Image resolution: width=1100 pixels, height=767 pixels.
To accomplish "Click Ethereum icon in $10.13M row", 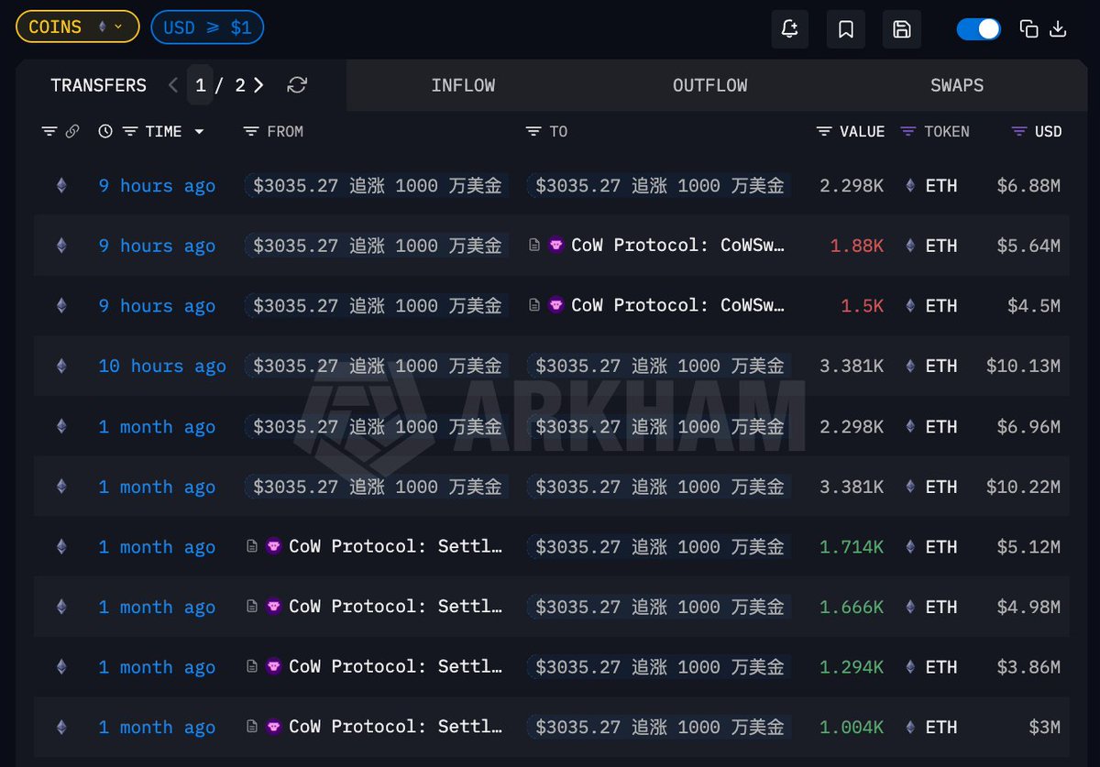I will pyautogui.click(x=61, y=366).
